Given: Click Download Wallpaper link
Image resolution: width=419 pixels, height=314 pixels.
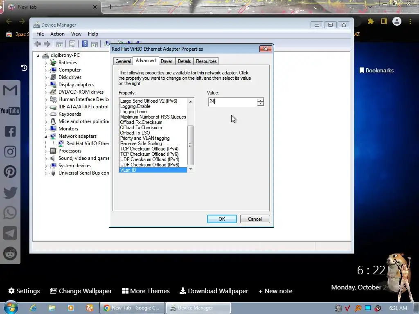Looking at the screenshot, I should click(x=214, y=291).
